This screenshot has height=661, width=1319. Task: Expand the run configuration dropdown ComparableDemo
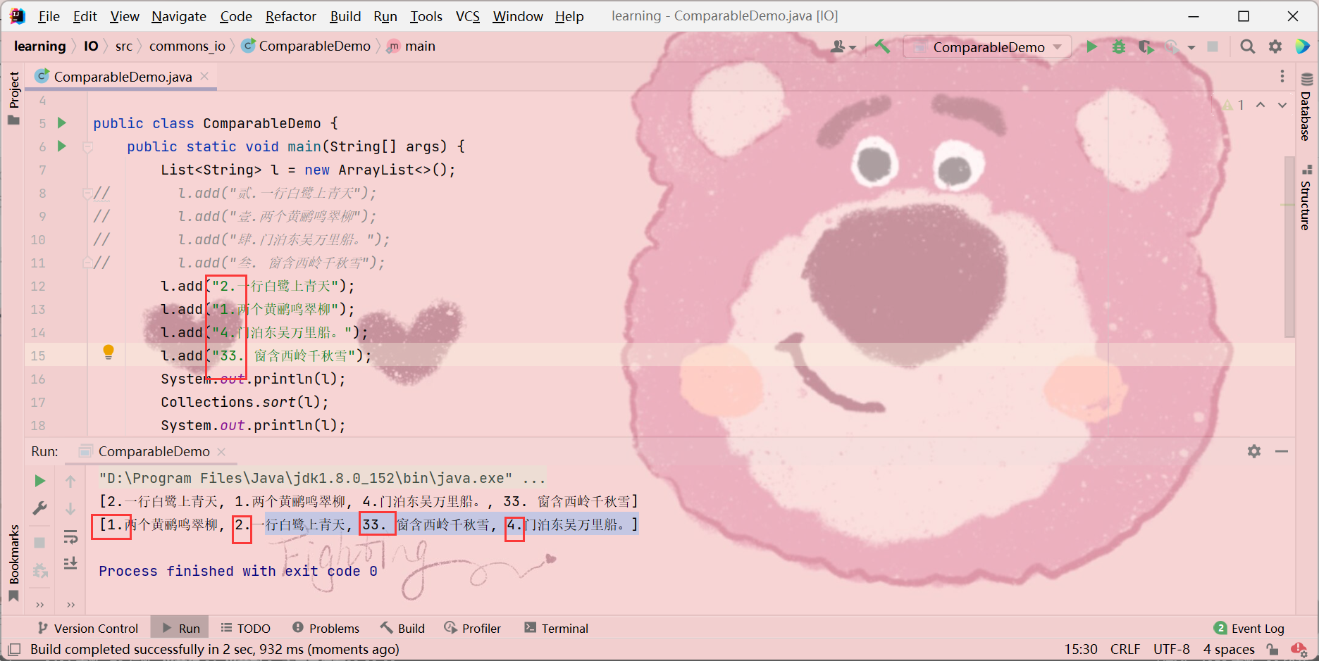pos(988,47)
